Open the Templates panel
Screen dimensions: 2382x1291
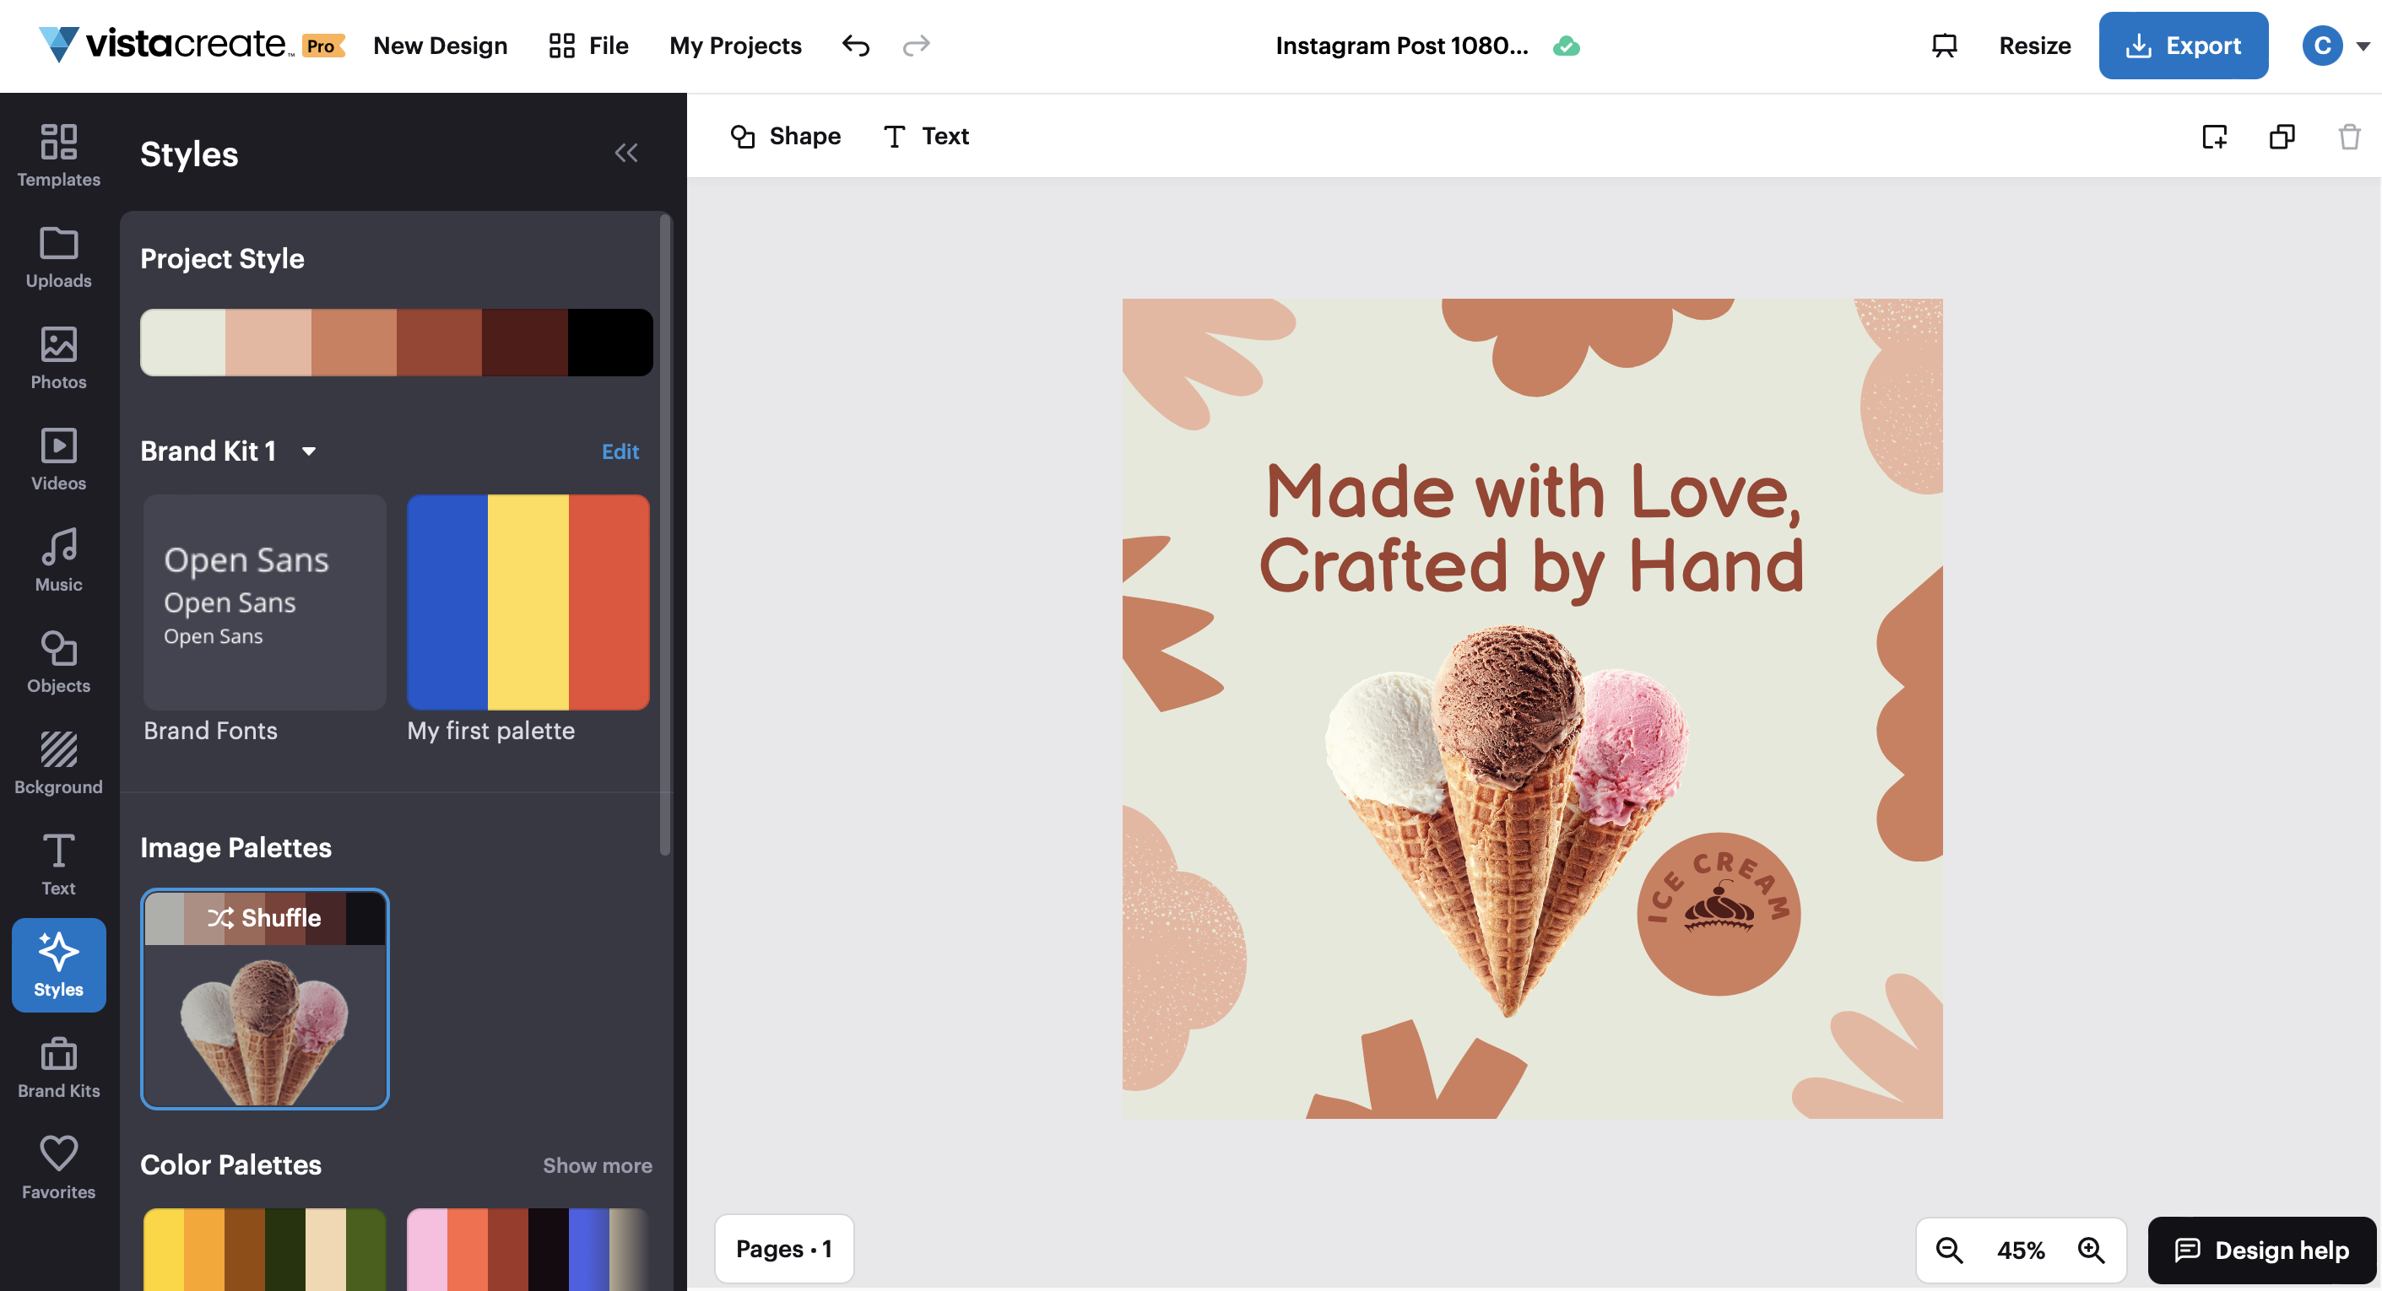(x=58, y=155)
